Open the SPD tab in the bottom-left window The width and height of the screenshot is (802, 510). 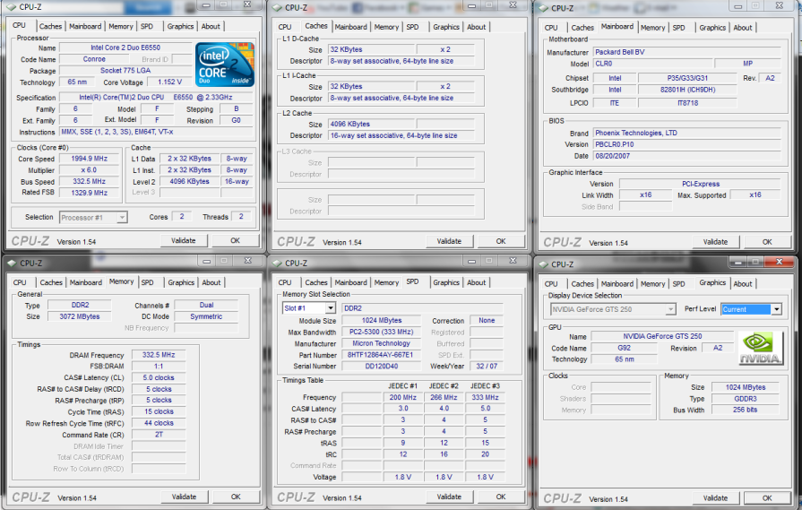147,282
